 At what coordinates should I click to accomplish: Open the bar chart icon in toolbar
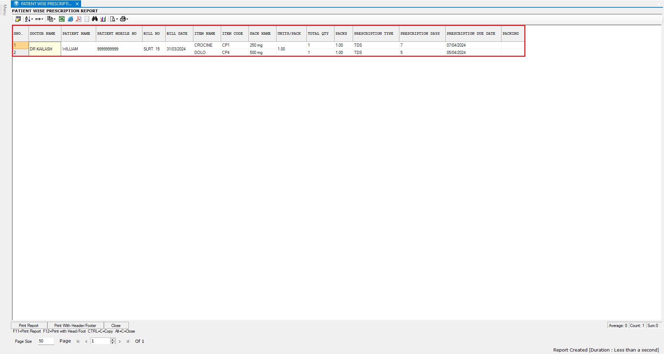(103, 19)
